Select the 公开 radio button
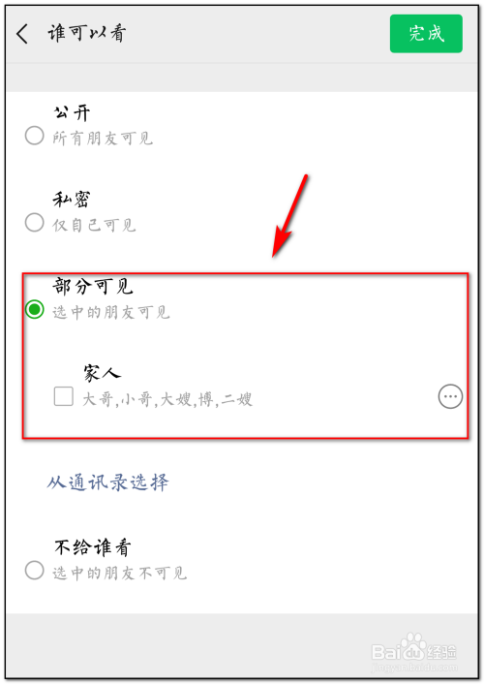Viewport: 484px width, 684px height. pyautogui.click(x=35, y=136)
